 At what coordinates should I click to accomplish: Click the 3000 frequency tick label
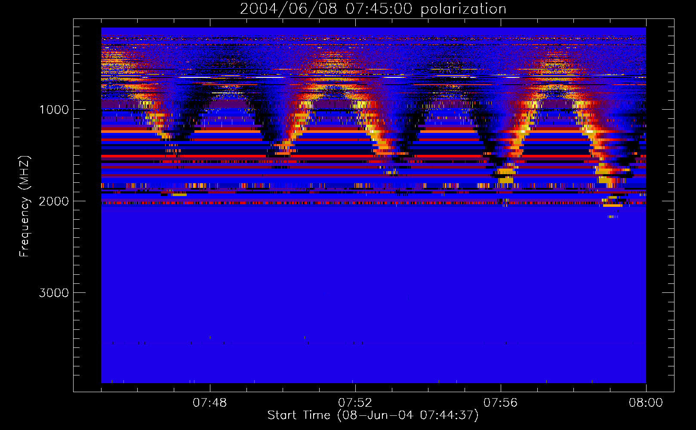tap(54, 293)
